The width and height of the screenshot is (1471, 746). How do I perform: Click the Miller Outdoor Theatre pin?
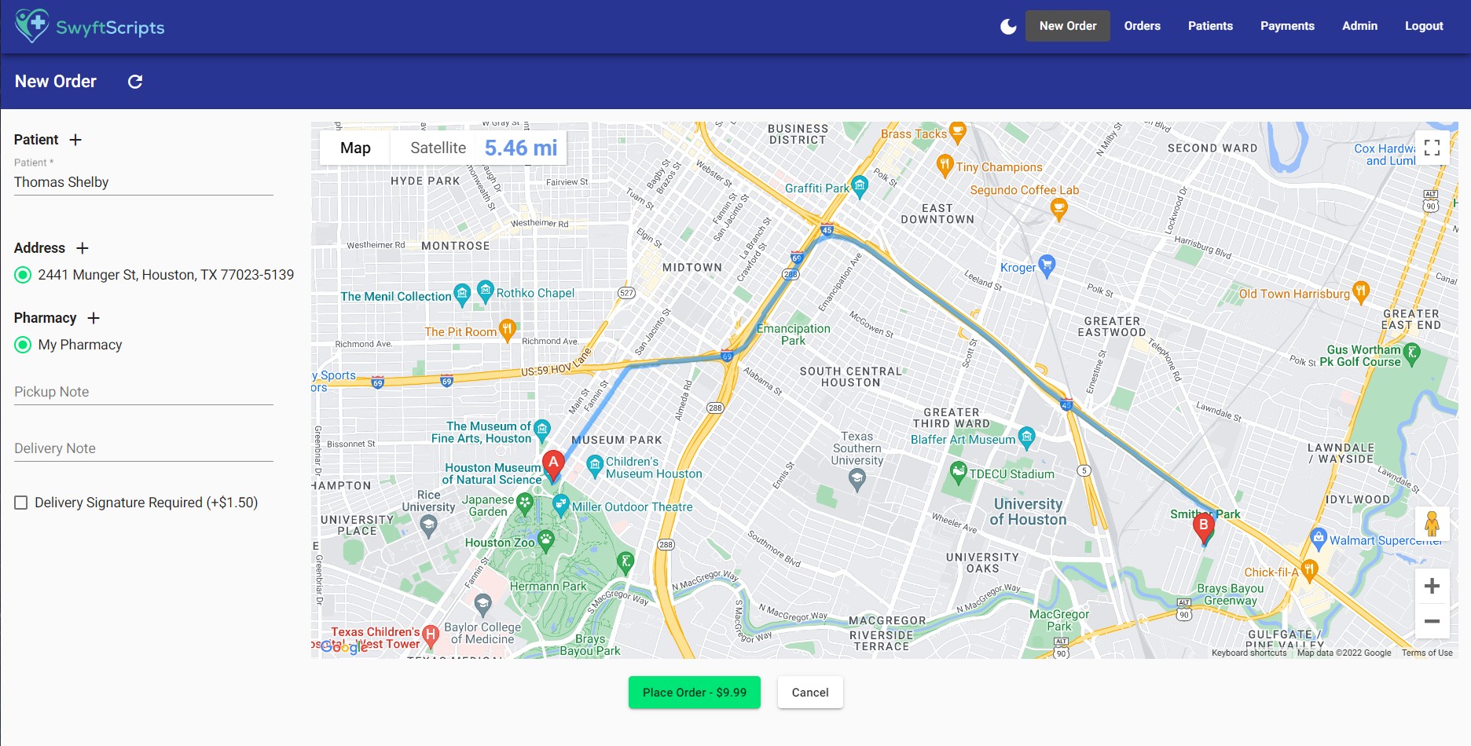click(x=560, y=504)
